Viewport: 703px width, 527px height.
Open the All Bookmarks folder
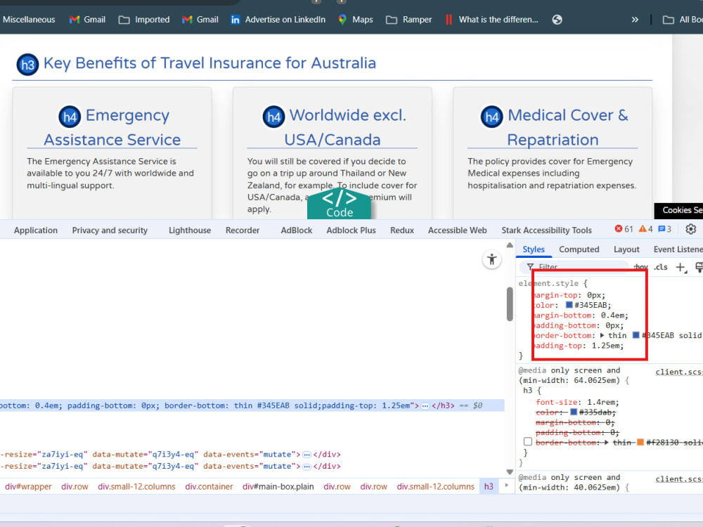click(683, 20)
